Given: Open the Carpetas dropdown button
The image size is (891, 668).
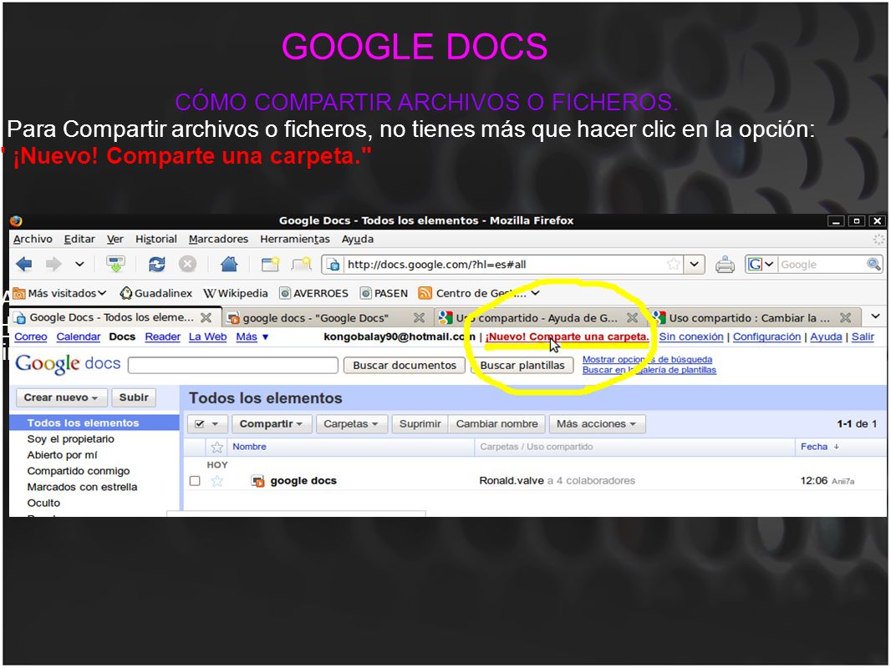Looking at the screenshot, I should pos(351,423).
